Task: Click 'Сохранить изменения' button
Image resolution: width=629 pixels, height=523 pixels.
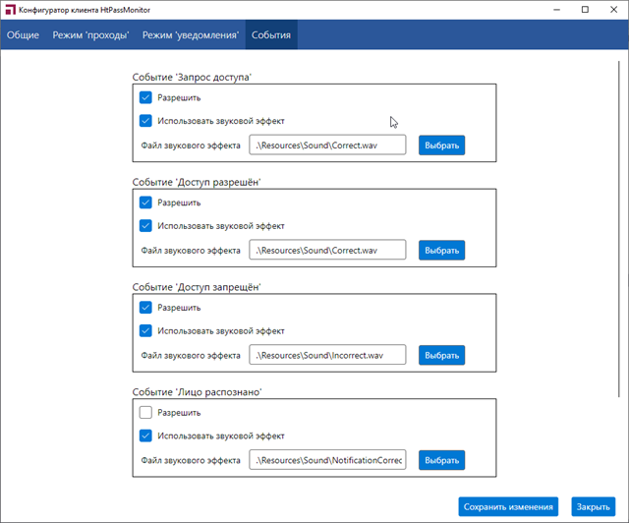Action: tap(508, 507)
